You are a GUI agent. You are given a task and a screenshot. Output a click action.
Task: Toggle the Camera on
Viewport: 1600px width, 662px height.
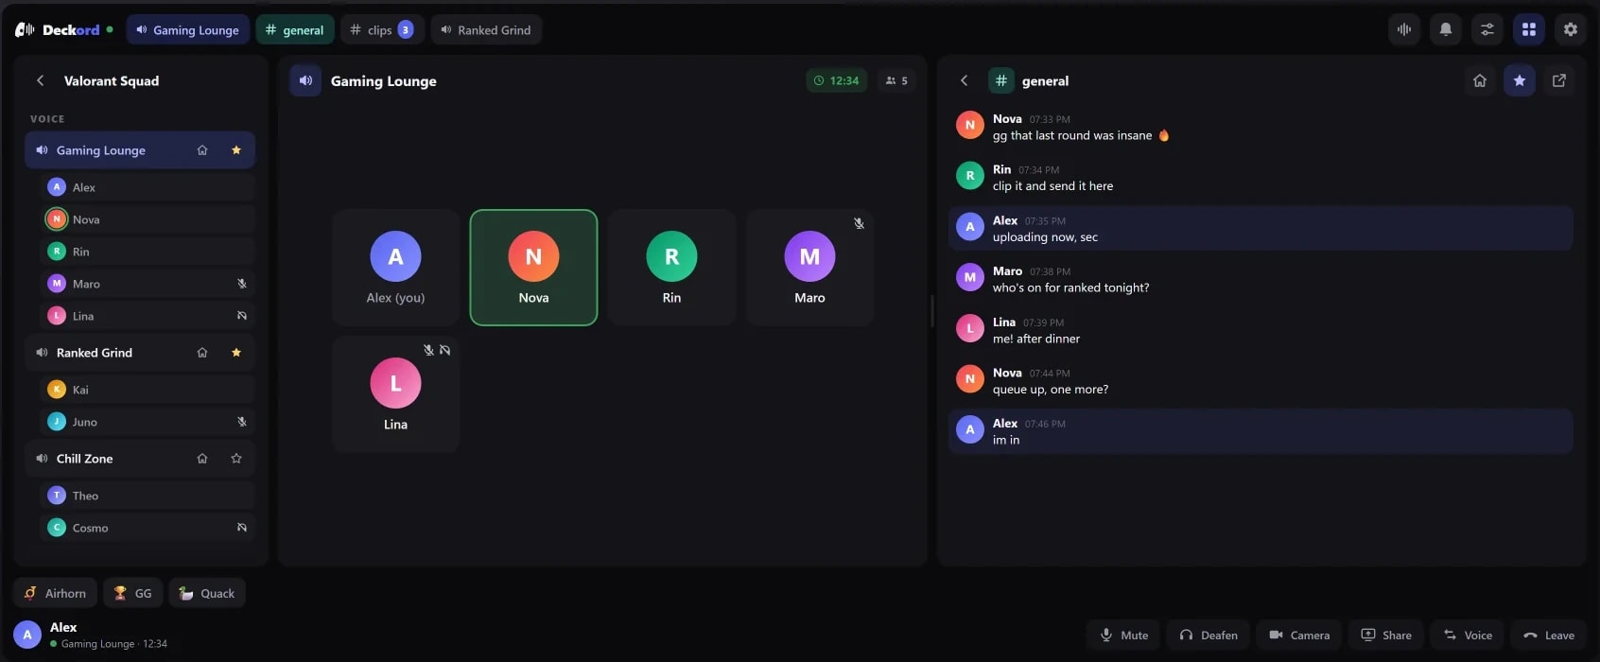coord(1299,635)
